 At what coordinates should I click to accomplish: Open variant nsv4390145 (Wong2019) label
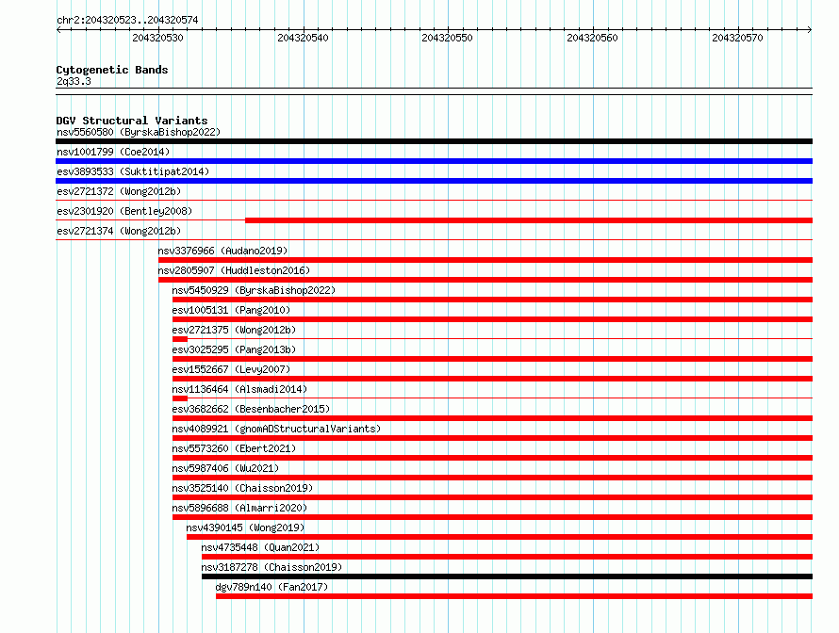pos(245,527)
